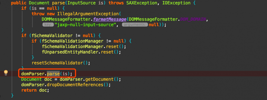Image resolution: width=267 pixels, height=100 pixels.
Task: Click the highlighted parse call on domParser
Action: click(x=53, y=74)
